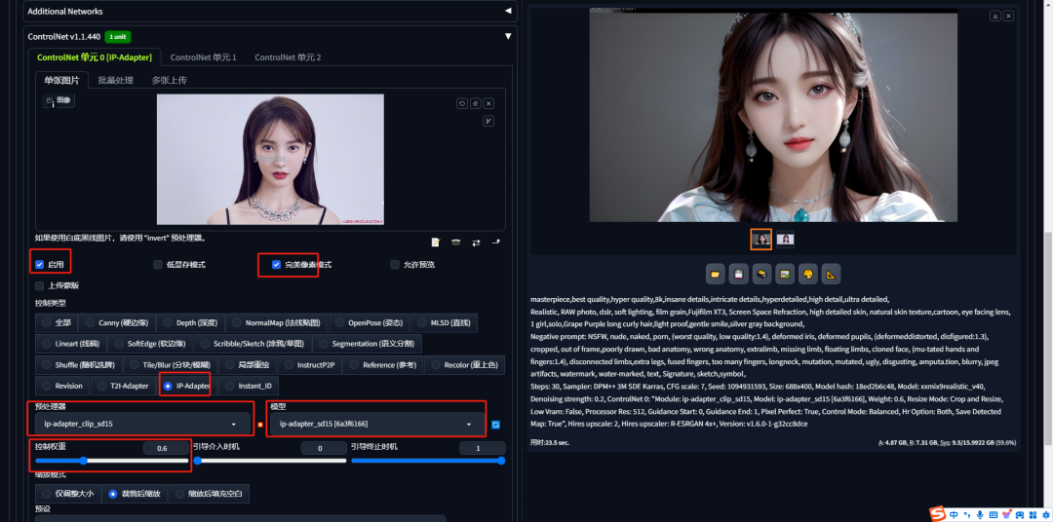Open the 模型 ip-adapter_sd15 dropdown
This screenshot has width=1053, height=522.
tap(376, 424)
